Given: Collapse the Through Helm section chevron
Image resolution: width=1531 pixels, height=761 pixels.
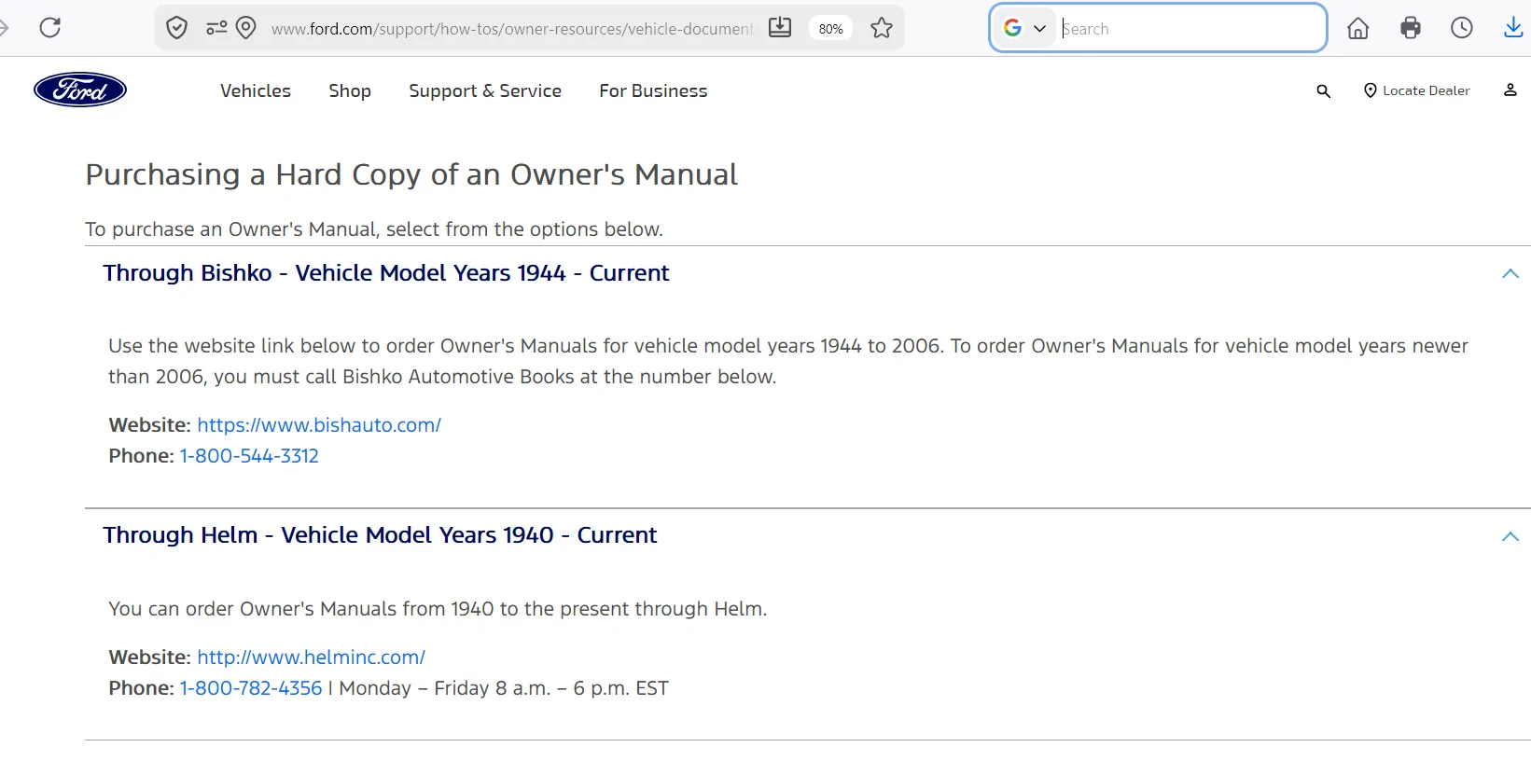Looking at the screenshot, I should click(x=1510, y=536).
